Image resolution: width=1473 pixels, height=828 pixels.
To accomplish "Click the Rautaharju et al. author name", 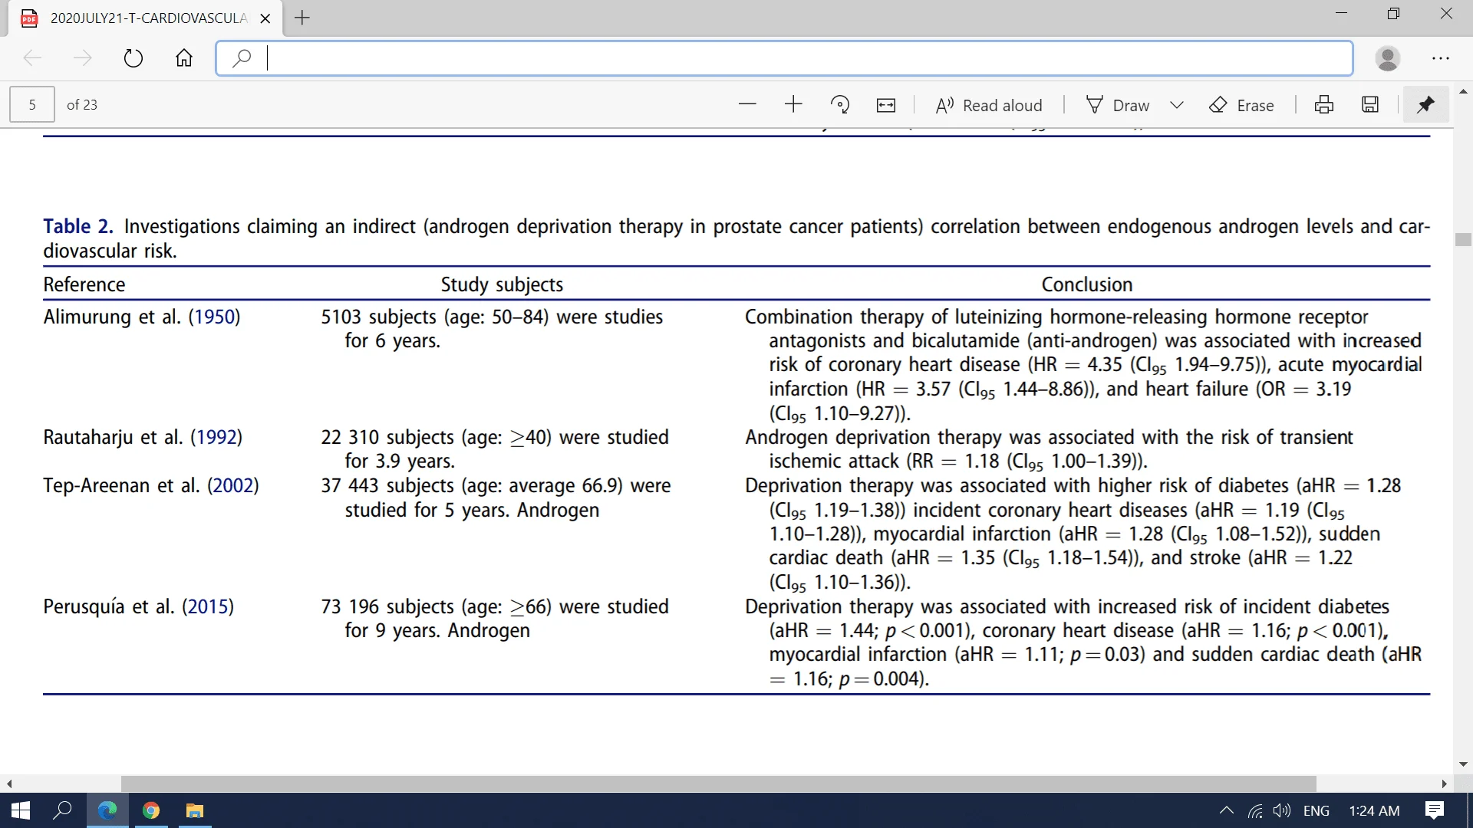I will click(113, 437).
